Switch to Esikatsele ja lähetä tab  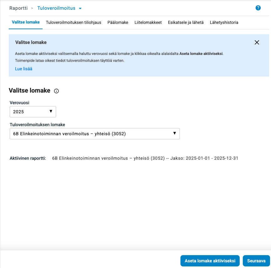click(186, 23)
